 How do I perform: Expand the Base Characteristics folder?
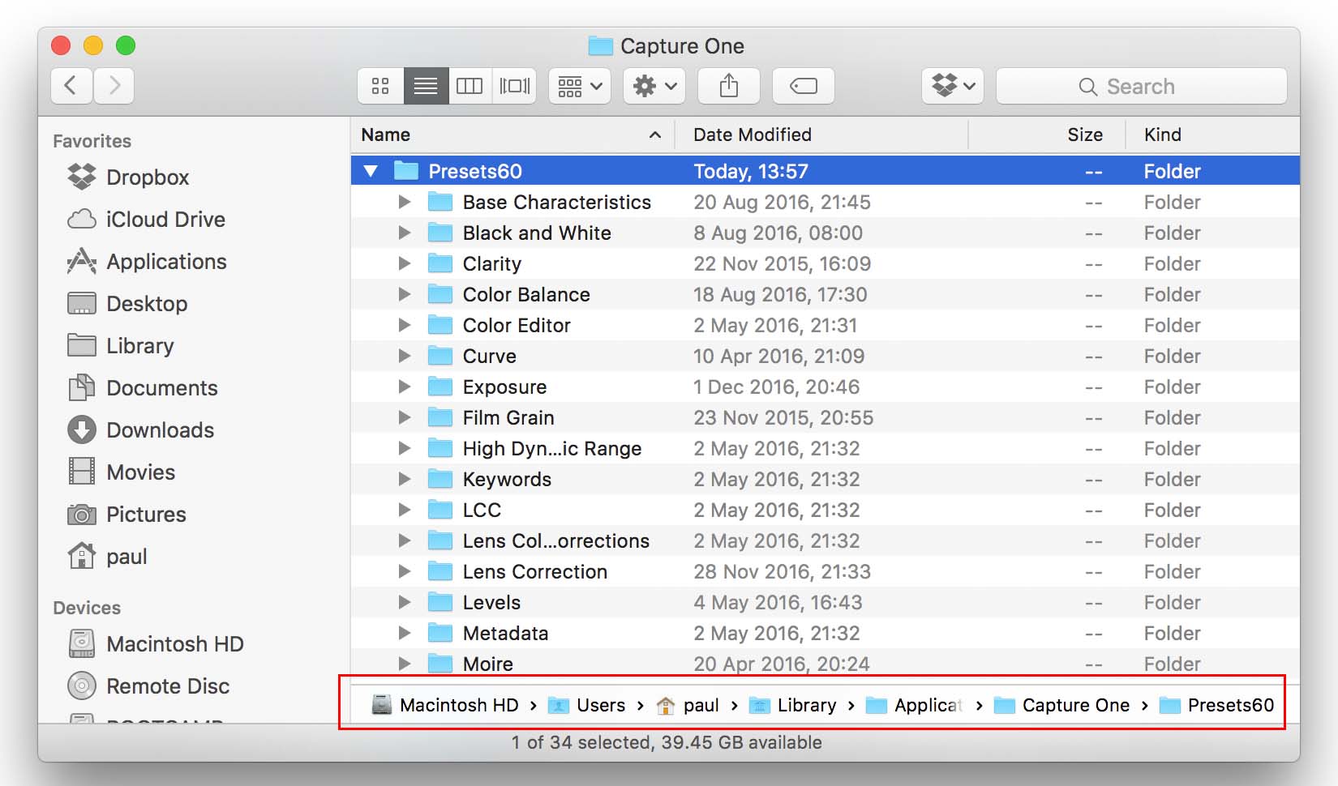pos(404,202)
